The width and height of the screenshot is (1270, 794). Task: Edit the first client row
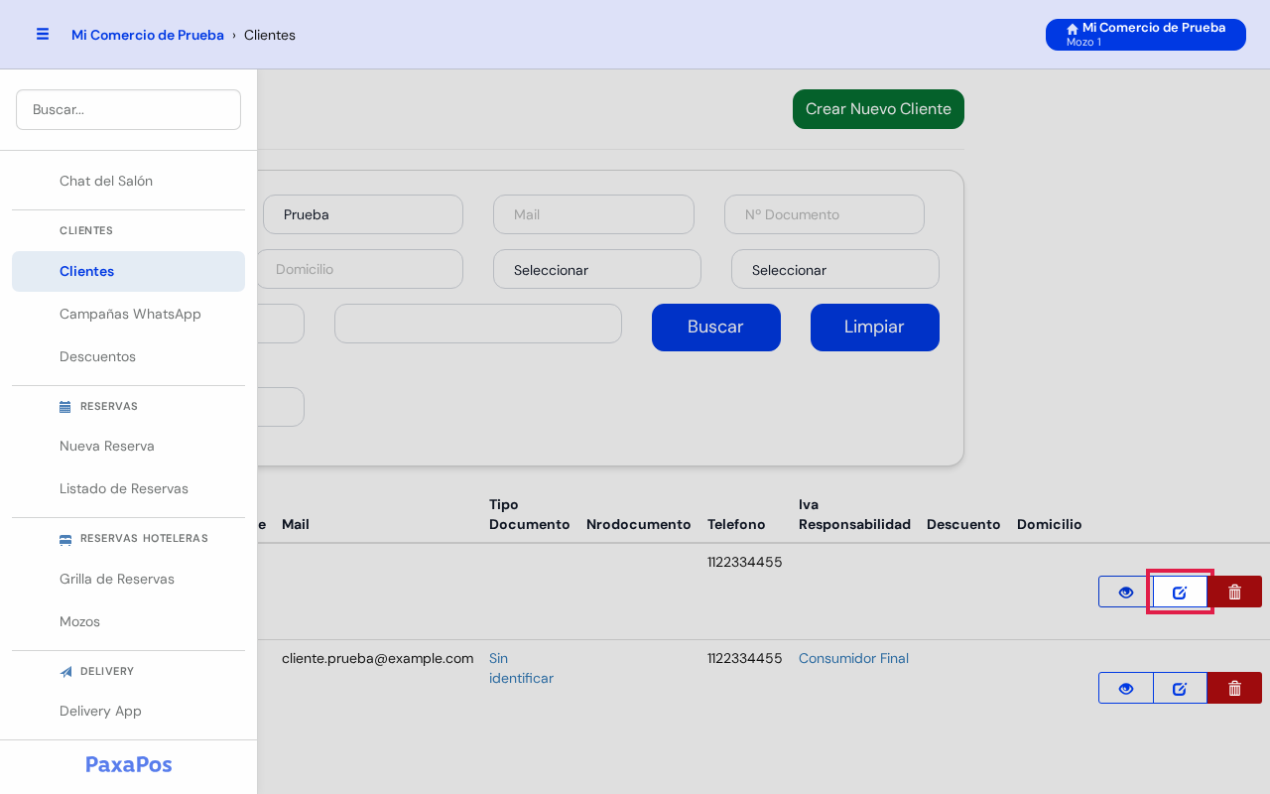[1180, 592]
